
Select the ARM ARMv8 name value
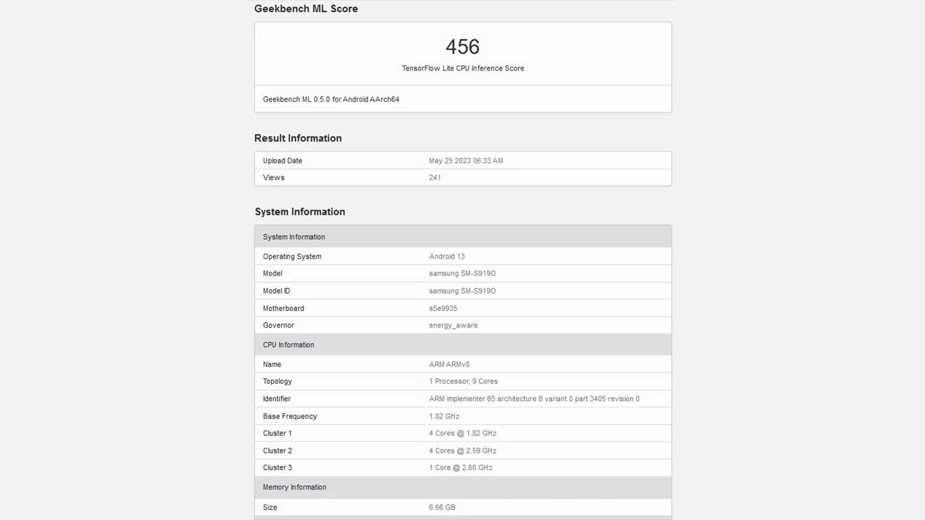point(449,365)
